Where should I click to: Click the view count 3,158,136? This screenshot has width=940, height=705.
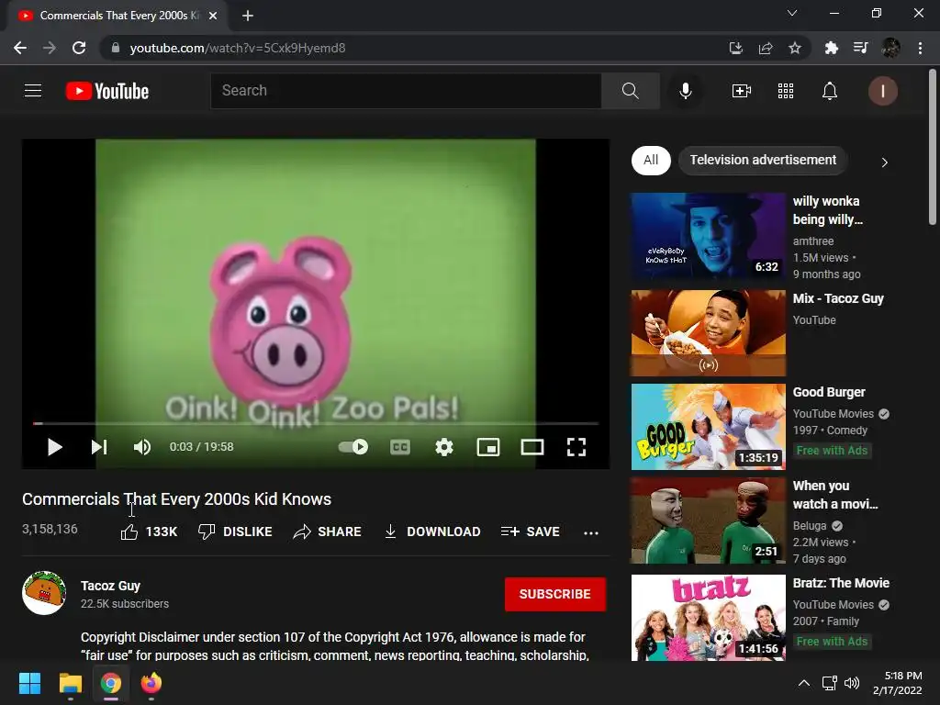(50, 529)
